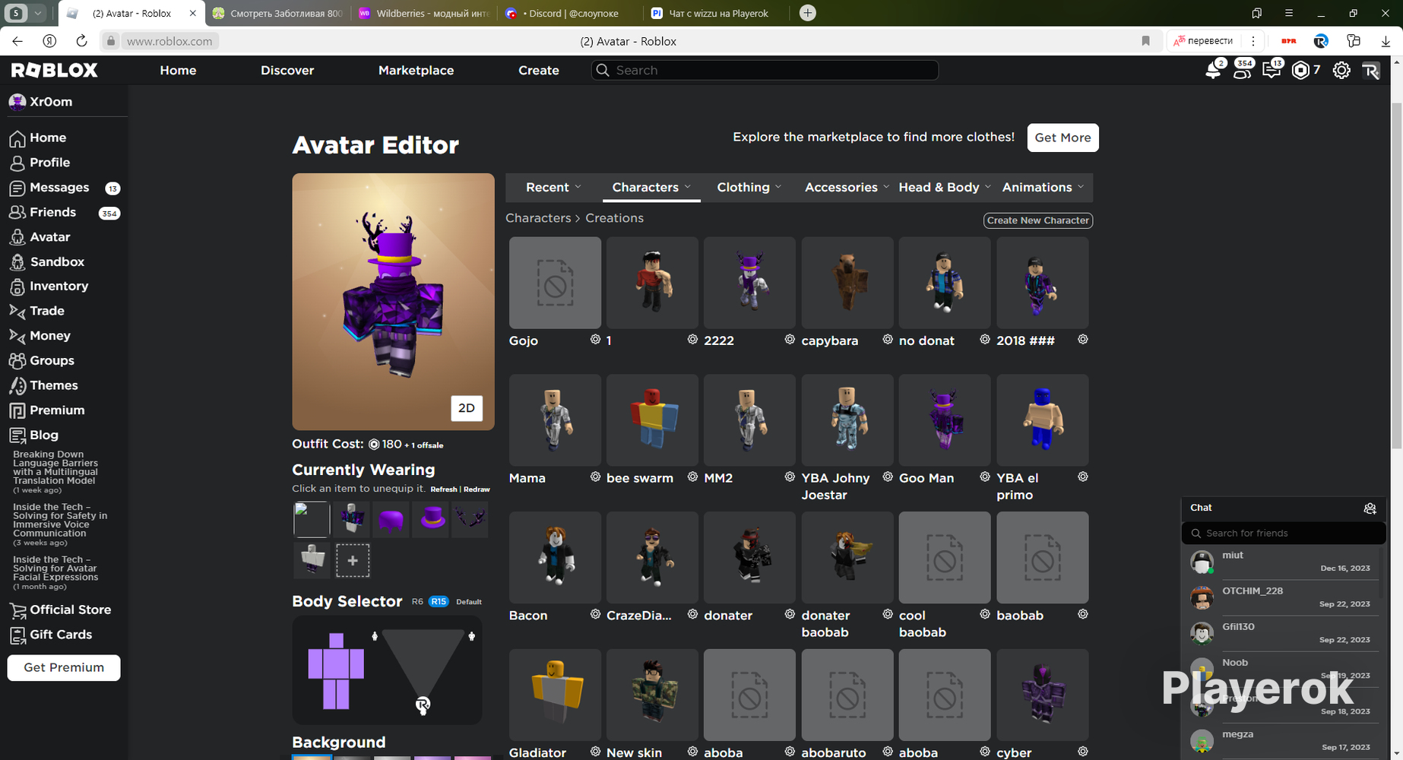Switch to the Wildberries browser tab

pos(425,14)
